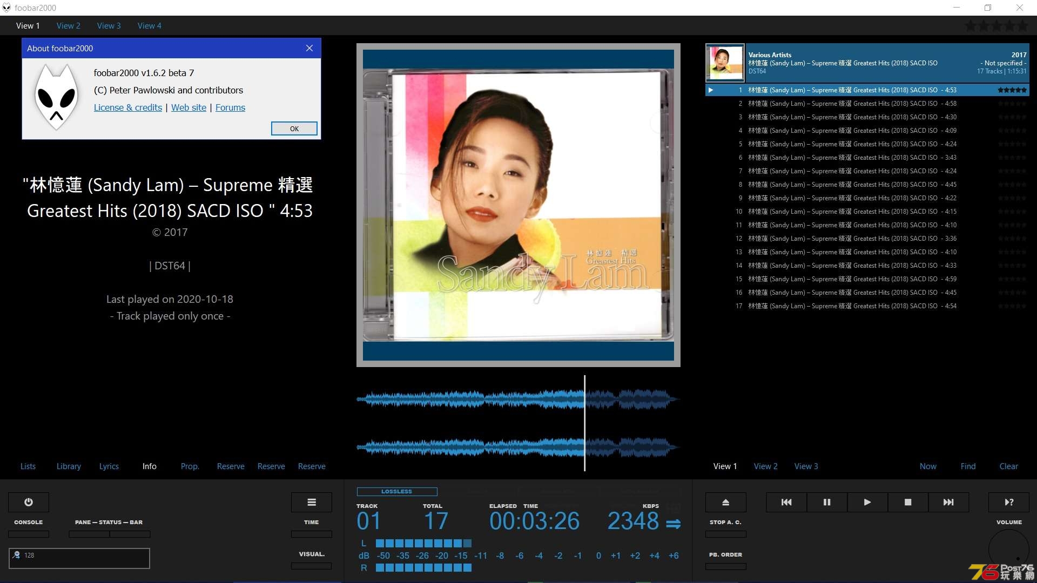Image resolution: width=1037 pixels, height=583 pixels.
Task: Toggle Stop A. C. indicator bar
Action: (x=726, y=534)
